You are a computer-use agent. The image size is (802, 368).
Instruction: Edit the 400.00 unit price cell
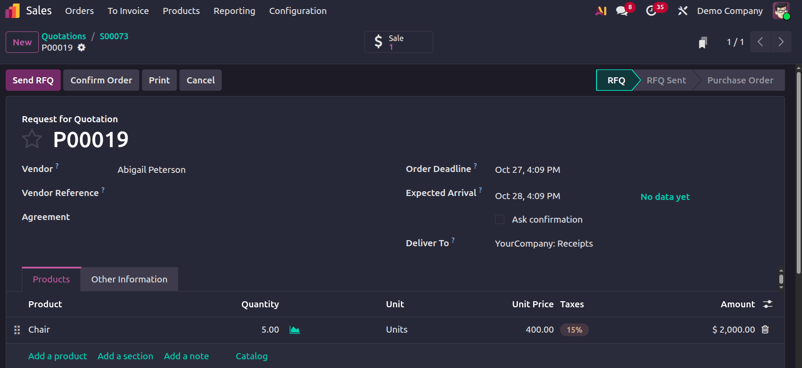[x=540, y=330]
